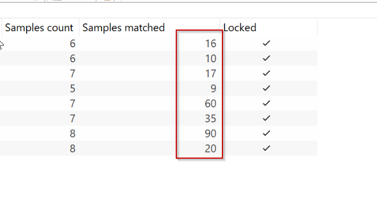Toggle Locked checkmark for row with 10 matched
The height and width of the screenshot is (211, 377).
coord(266,58)
